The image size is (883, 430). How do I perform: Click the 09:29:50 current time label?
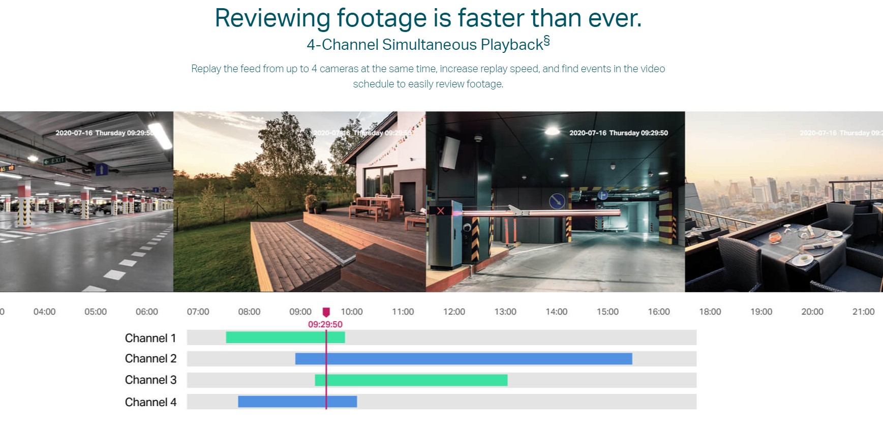(325, 324)
